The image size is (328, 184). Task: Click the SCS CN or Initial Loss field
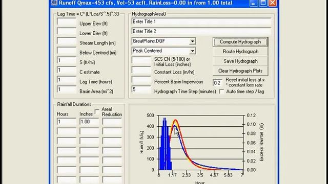click(x=141, y=60)
